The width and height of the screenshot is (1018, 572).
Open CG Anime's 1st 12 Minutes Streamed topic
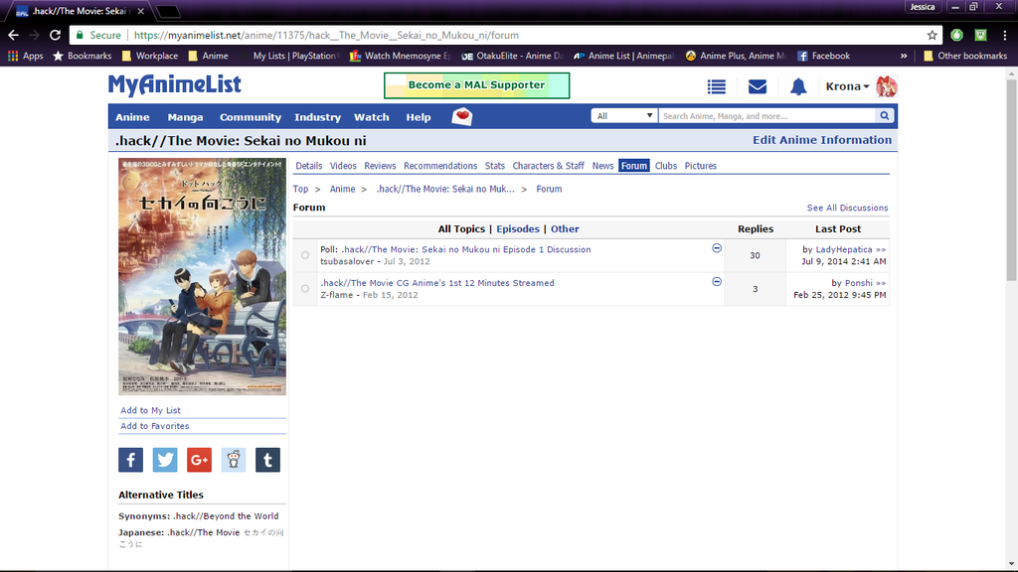click(x=437, y=283)
